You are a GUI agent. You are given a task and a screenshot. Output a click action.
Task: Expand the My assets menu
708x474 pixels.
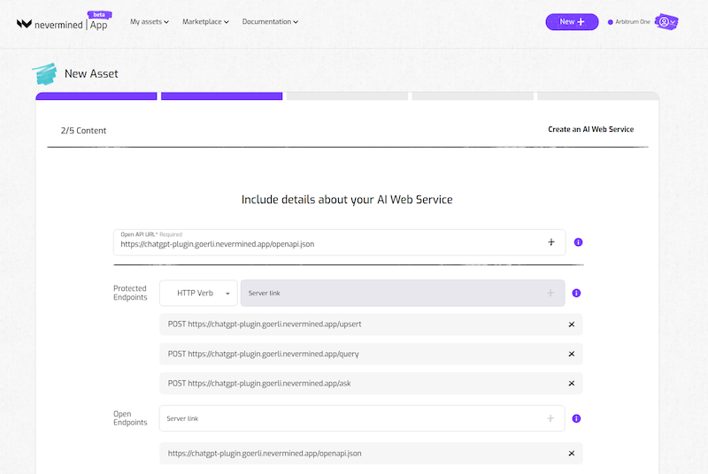[x=150, y=21]
